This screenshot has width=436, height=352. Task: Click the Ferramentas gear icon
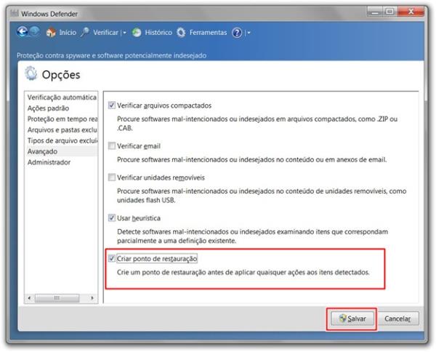click(x=181, y=33)
